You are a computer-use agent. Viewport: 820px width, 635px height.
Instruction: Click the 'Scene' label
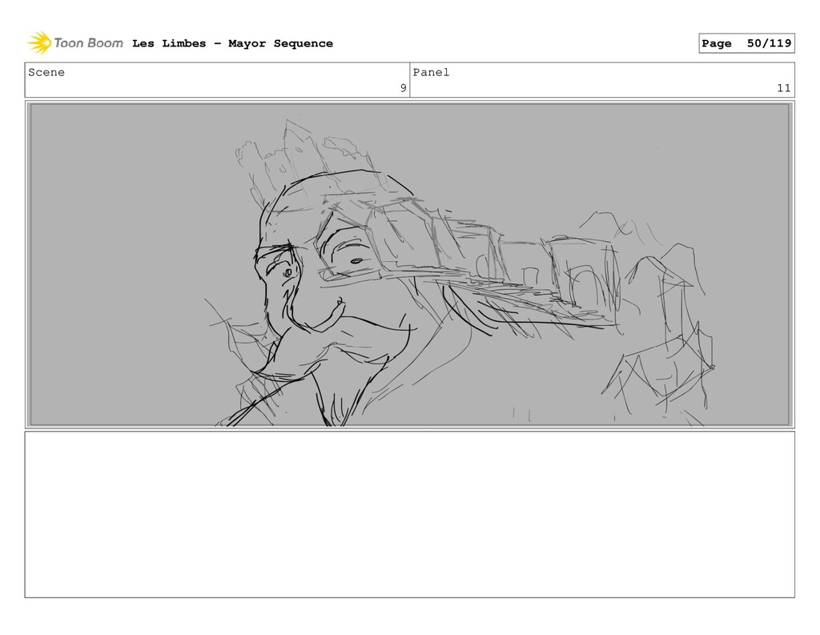46,72
